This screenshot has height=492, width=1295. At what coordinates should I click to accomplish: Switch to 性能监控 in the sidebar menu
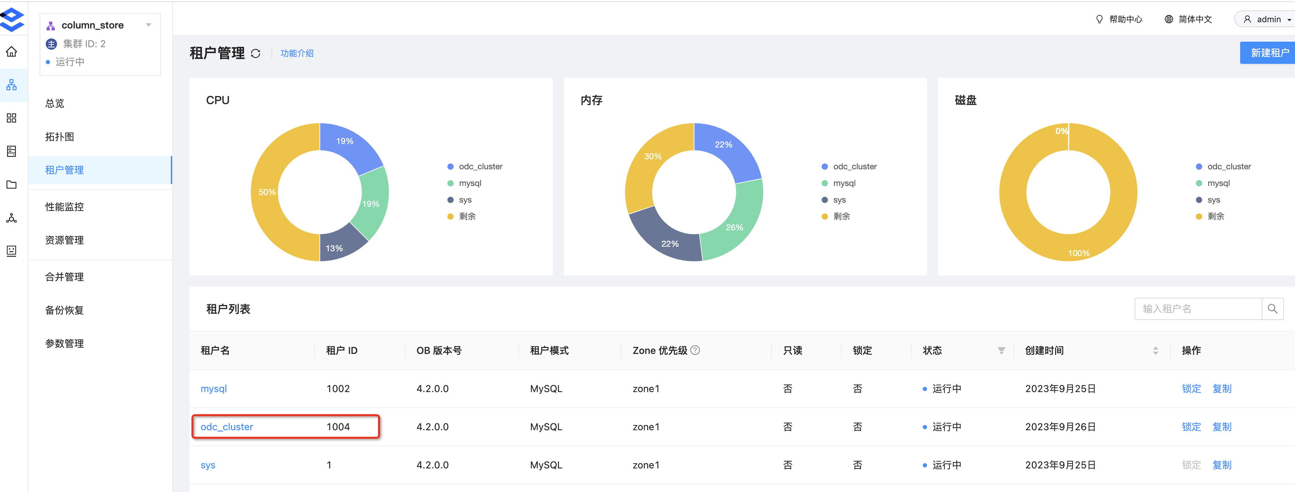point(64,206)
